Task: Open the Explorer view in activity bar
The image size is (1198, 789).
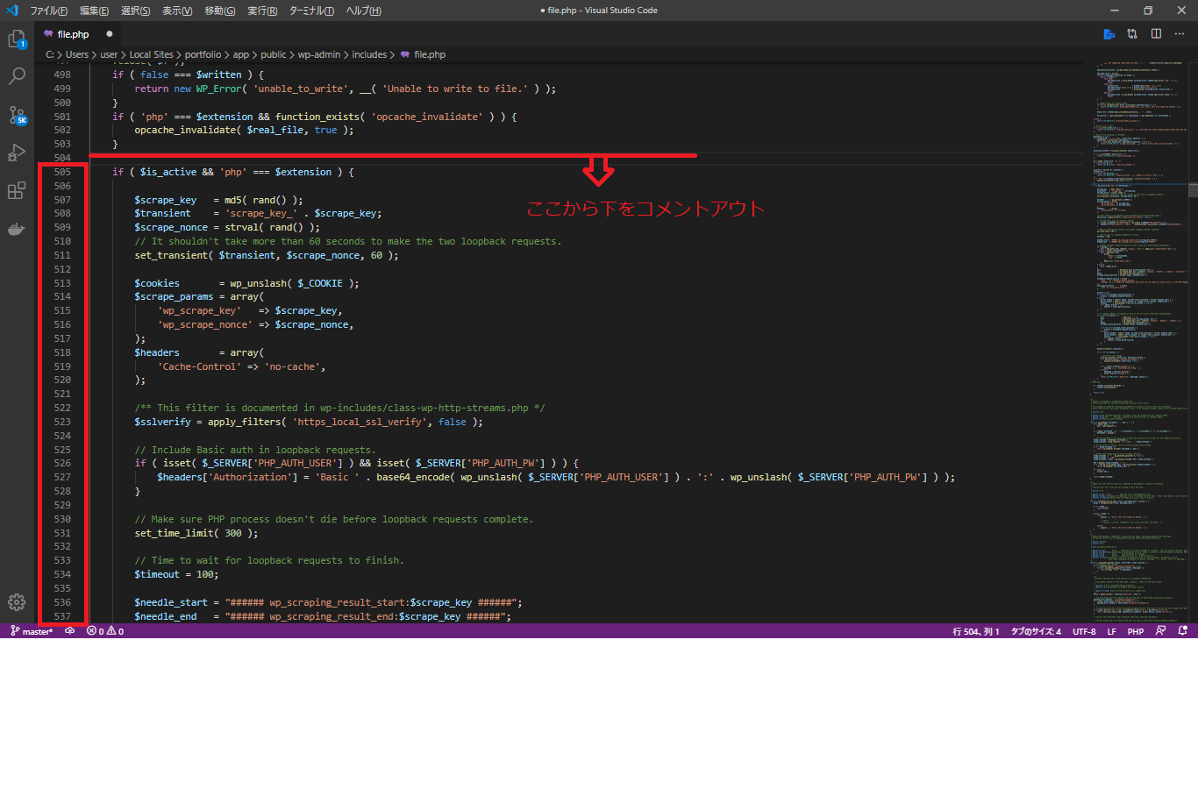Action: pyautogui.click(x=17, y=39)
